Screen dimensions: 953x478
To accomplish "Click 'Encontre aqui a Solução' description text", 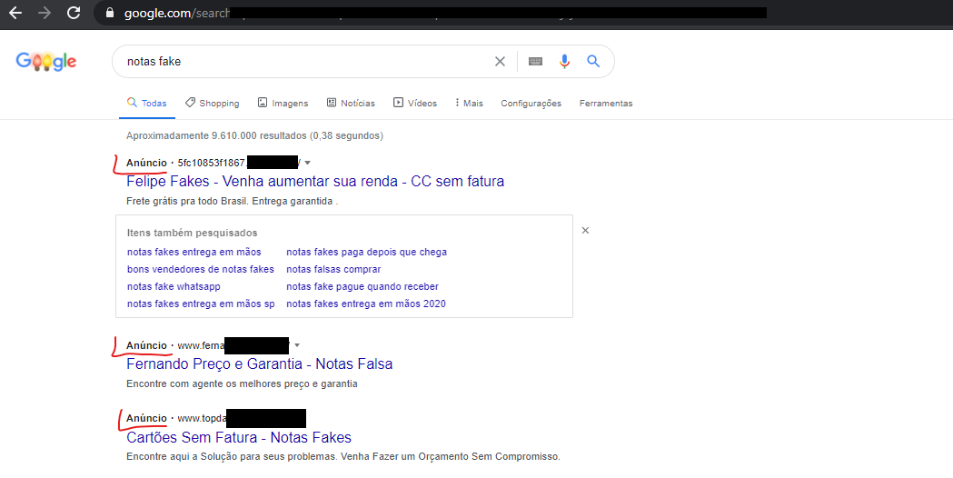I will [343, 457].
